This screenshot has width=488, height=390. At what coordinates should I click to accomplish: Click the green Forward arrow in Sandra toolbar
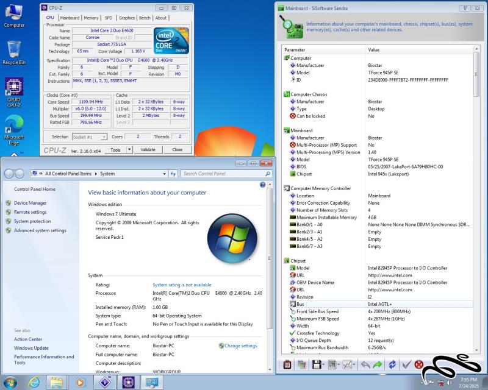tap(378, 364)
